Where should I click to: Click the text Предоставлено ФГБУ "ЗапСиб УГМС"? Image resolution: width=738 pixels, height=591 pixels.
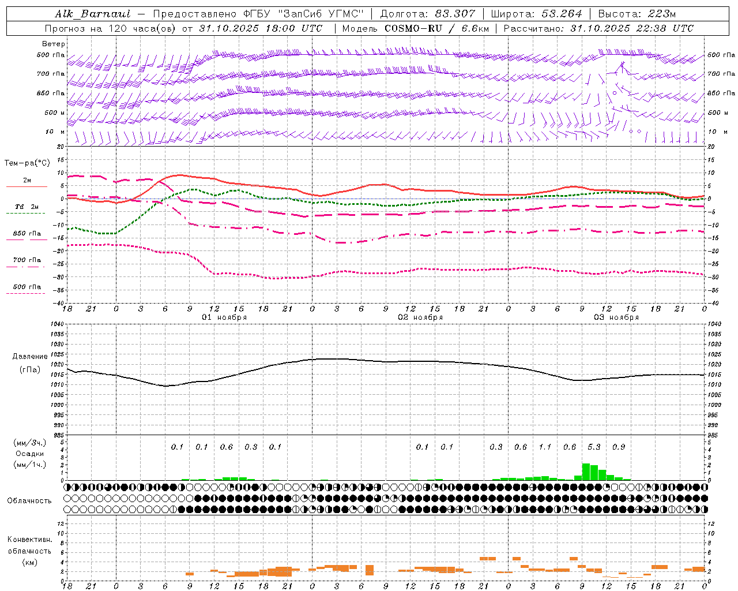pos(258,14)
